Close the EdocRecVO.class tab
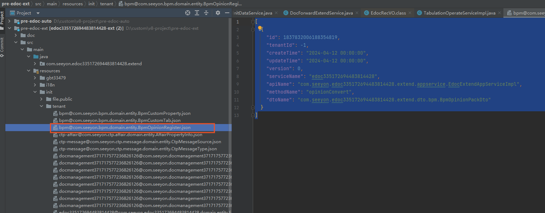The width and height of the screenshot is (545, 213). click(410, 13)
